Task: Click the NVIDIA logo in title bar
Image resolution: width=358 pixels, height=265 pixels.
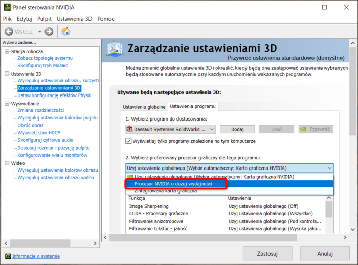Action: (7, 7)
